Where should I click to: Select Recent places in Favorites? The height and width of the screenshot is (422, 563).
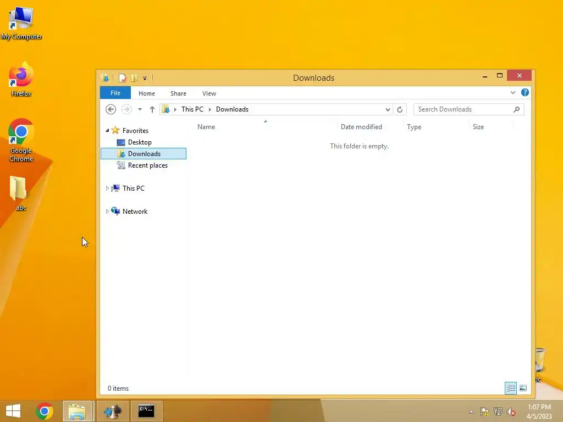147,165
